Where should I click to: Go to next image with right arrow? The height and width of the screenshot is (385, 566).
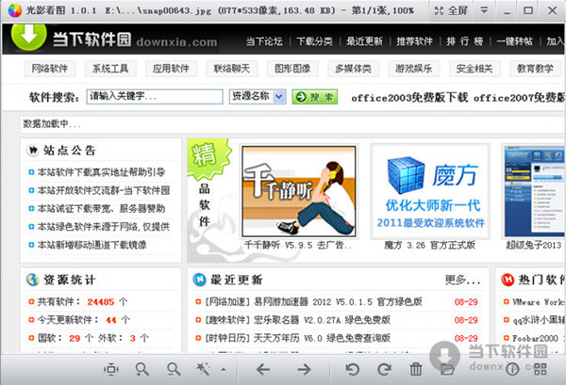304,369
